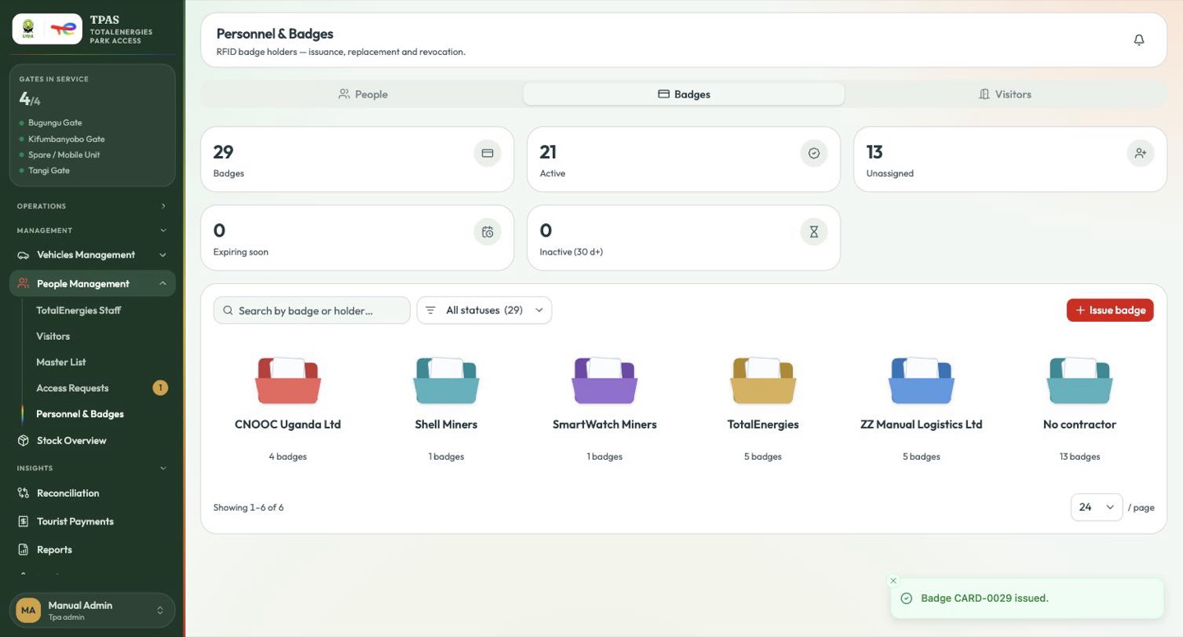
Task: Expand the Operations sidebar section
Action: (x=92, y=206)
